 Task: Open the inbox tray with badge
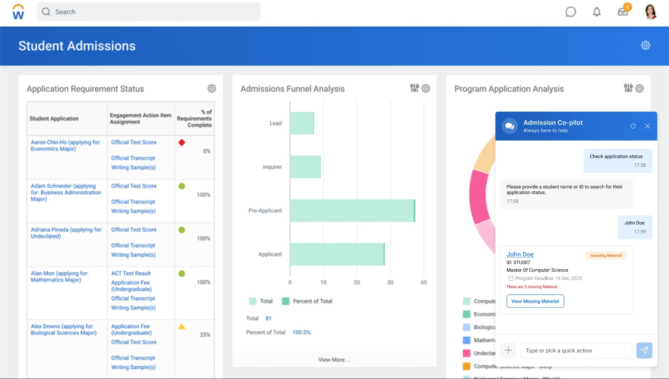click(623, 12)
